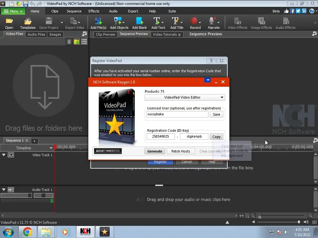Click the Add Title icon

[x=175, y=21]
